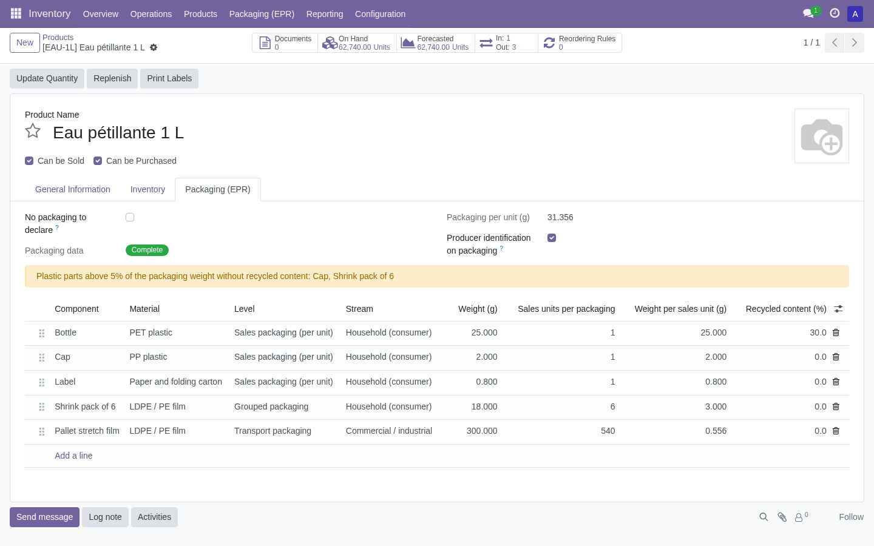This screenshot has width=874, height=546.
Task: Edit the product name field
Action: point(118,133)
